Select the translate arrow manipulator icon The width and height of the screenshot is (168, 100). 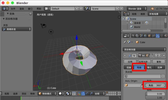[x=83, y=94]
